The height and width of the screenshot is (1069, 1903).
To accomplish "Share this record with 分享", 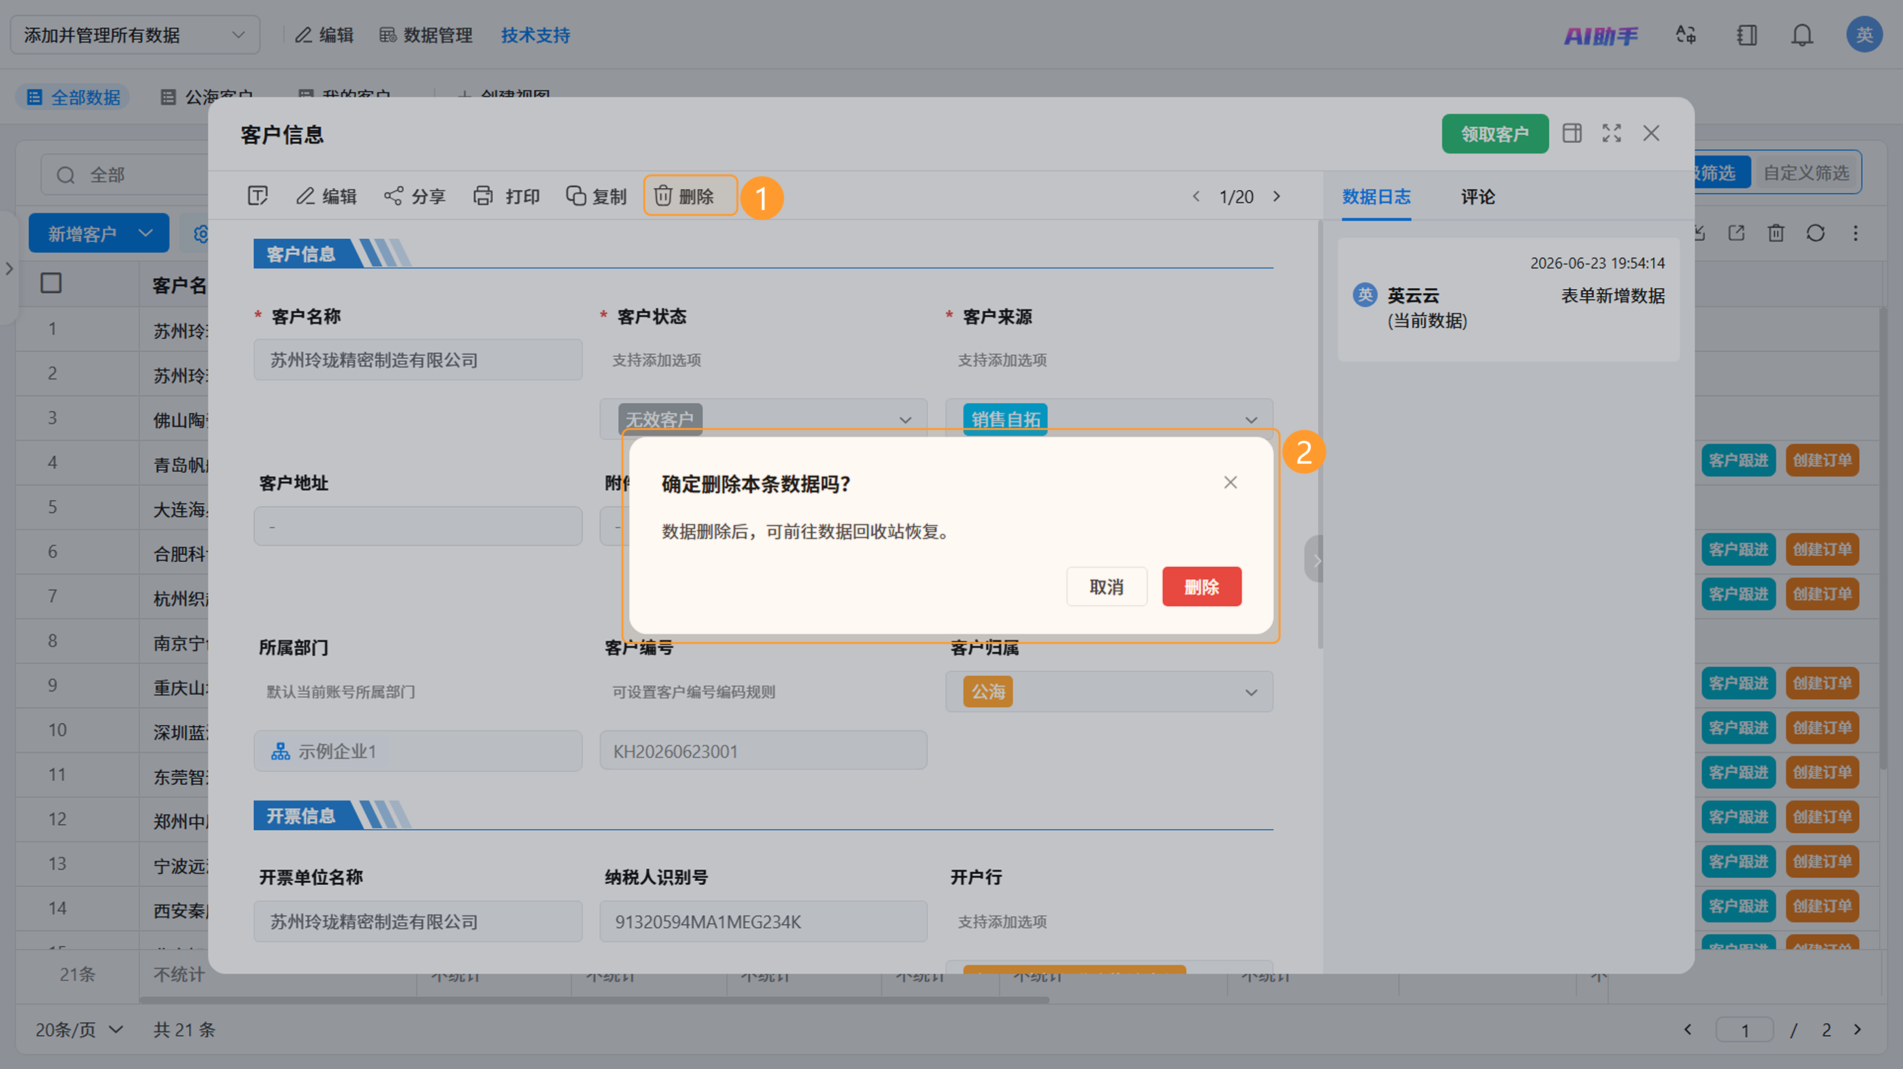I will [x=415, y=196].
